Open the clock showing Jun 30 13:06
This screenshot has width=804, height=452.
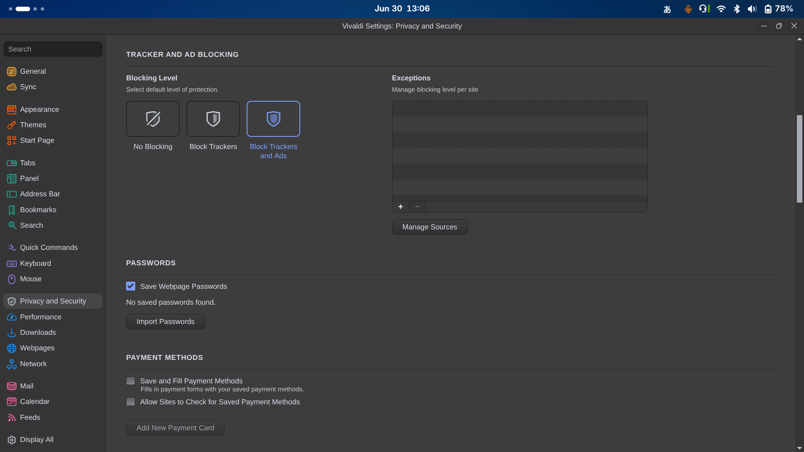[402, 9]
